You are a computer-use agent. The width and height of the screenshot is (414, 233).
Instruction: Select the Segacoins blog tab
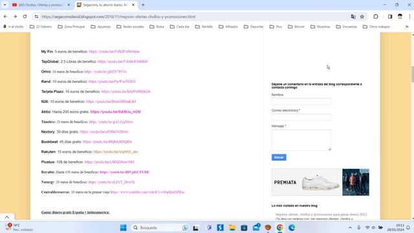[105, 5]
